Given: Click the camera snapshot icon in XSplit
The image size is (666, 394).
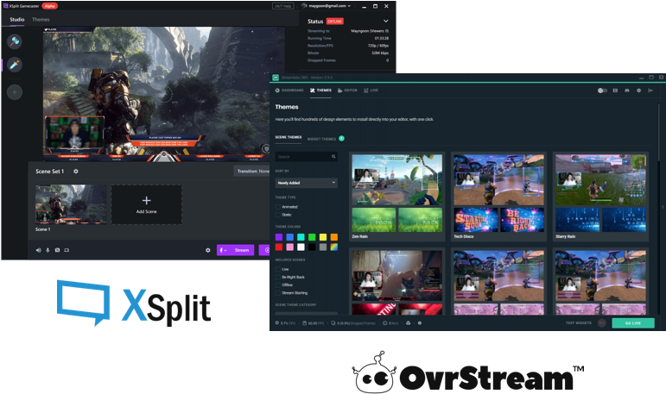Looking at the screenshot, I should pos(57,250).
